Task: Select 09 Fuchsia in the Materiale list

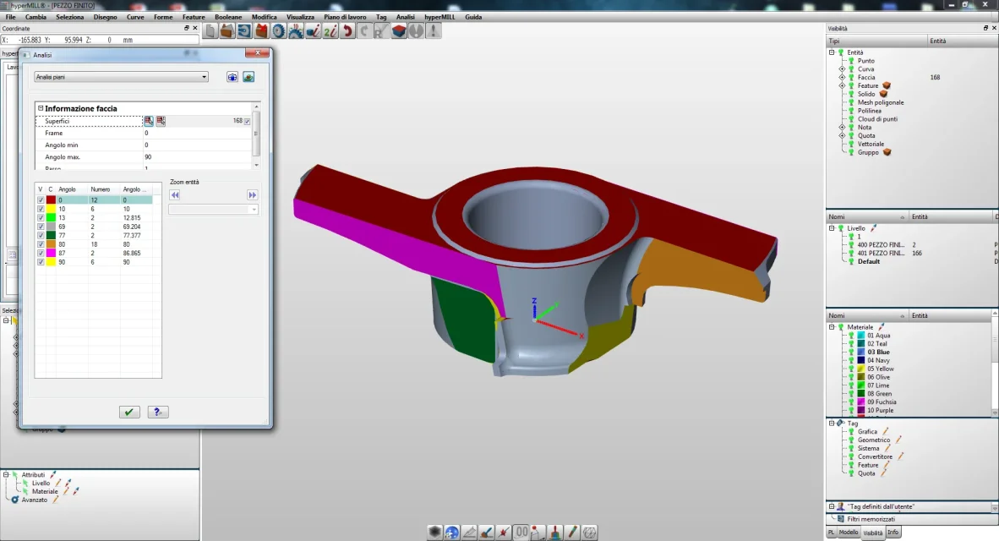Action: pyautogui.click(x=882, y=402)
